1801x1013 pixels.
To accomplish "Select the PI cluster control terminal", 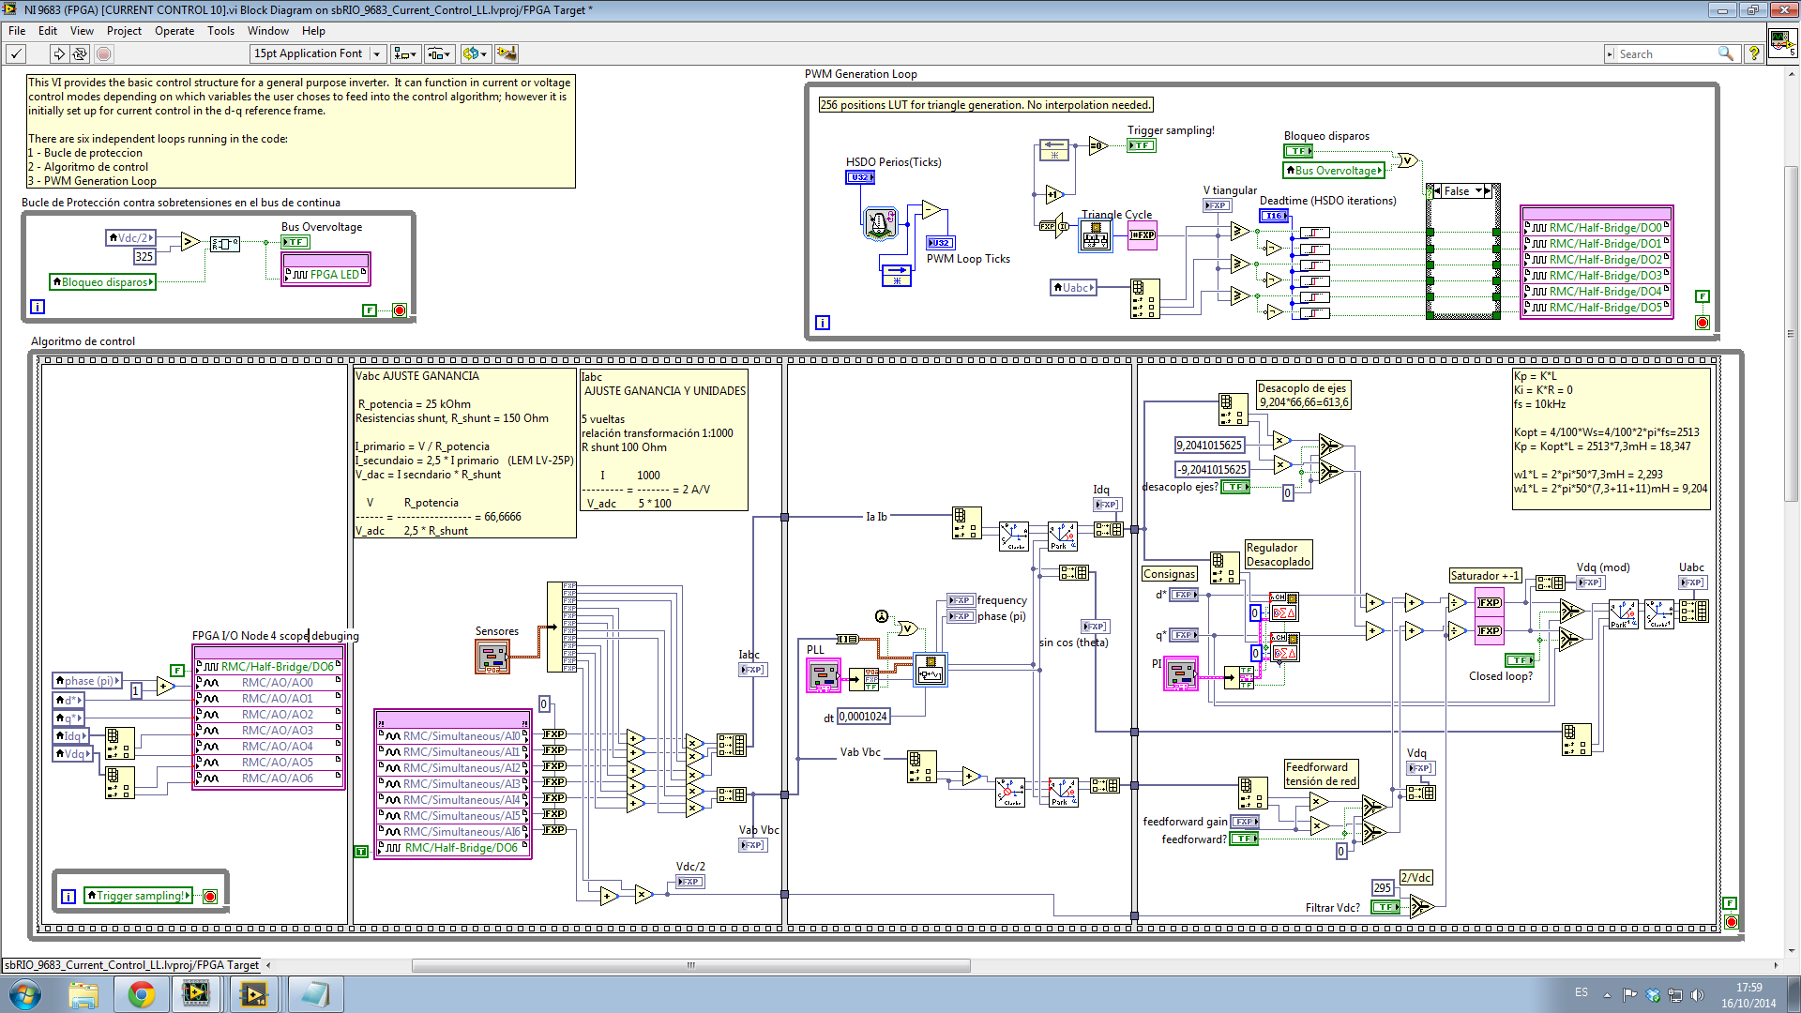I will pyautogui.click(x=1181, y=673).
